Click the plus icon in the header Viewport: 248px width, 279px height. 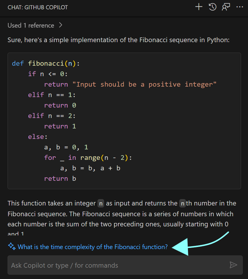click(x=199, y=7)
